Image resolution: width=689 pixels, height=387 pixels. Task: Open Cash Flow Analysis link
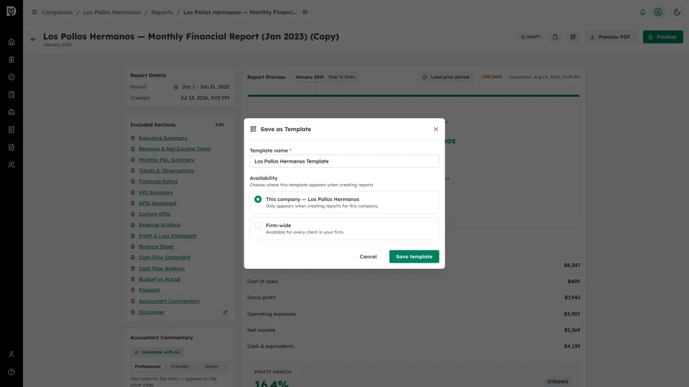click(x=161, y=269)
